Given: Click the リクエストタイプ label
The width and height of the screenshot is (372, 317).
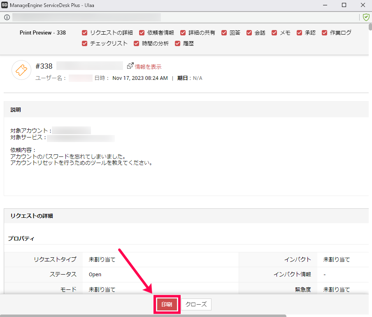Looking at the screenshot, I should pyautogui.click(x=55, y=259).
